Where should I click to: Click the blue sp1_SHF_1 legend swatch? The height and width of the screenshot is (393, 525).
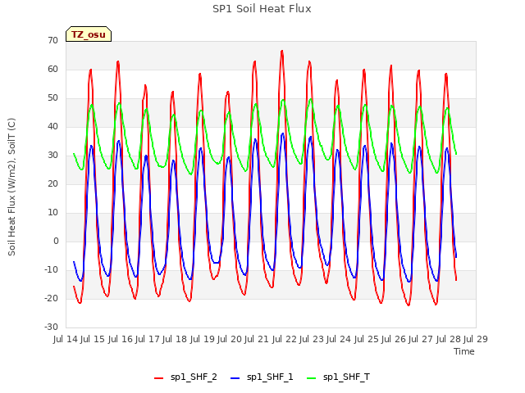(235, 378)
